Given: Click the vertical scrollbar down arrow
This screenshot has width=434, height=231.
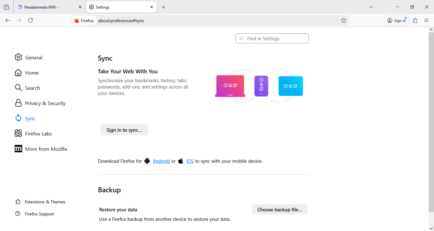Looking at the screenshot, I should (431, 228).
